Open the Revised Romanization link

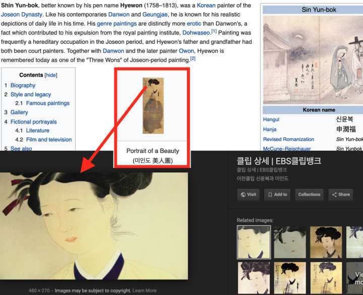288,139
